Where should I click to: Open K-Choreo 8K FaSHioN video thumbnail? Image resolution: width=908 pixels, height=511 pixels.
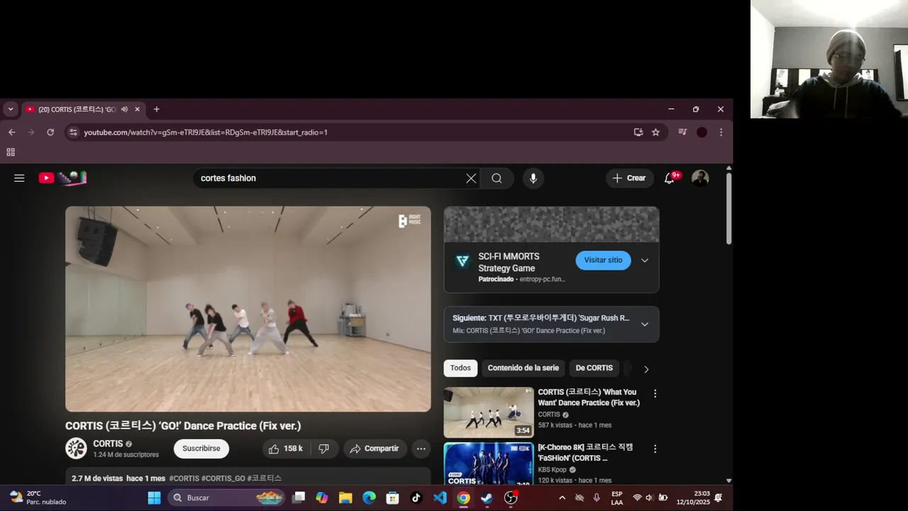tap(489, 464)
